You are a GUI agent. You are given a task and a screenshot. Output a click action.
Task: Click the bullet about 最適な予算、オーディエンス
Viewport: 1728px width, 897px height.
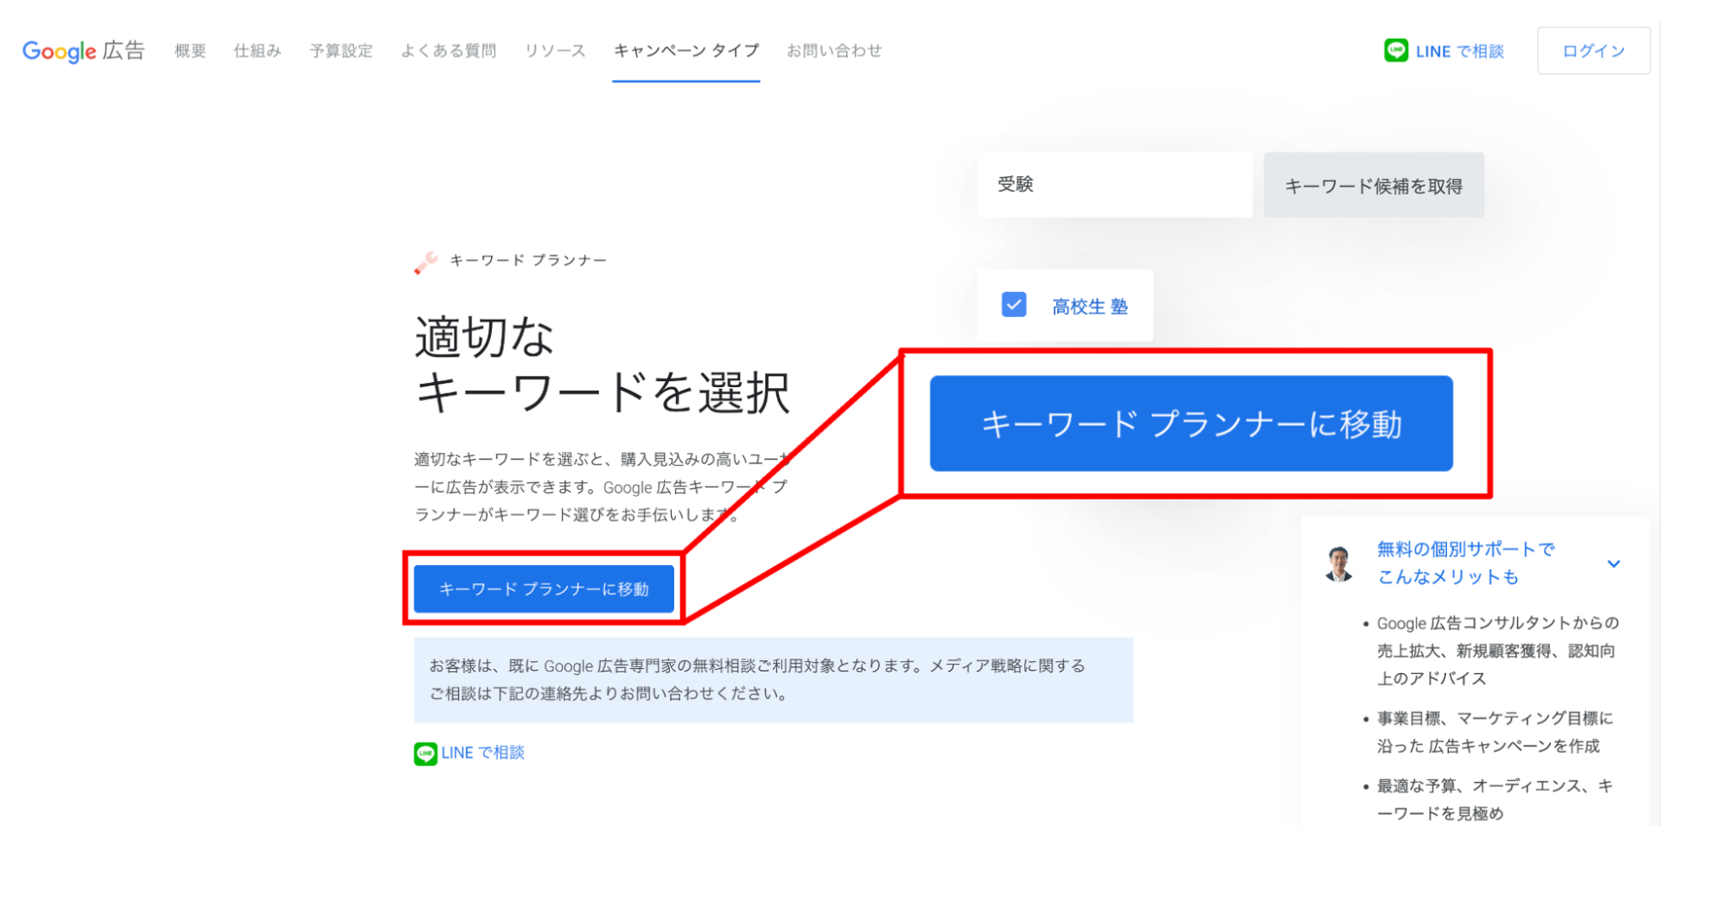pyautogui.click(x=1494, y=799)
